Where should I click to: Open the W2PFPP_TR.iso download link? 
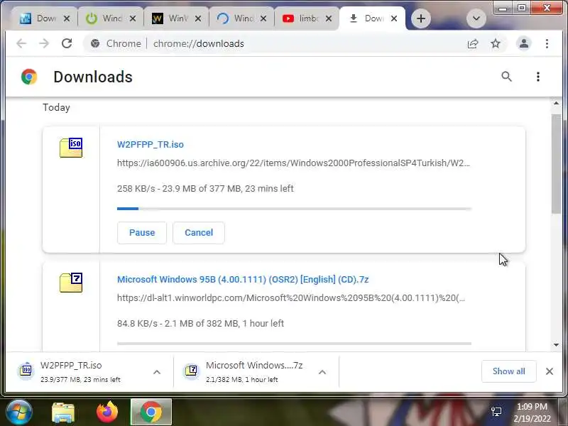[151, 145]
